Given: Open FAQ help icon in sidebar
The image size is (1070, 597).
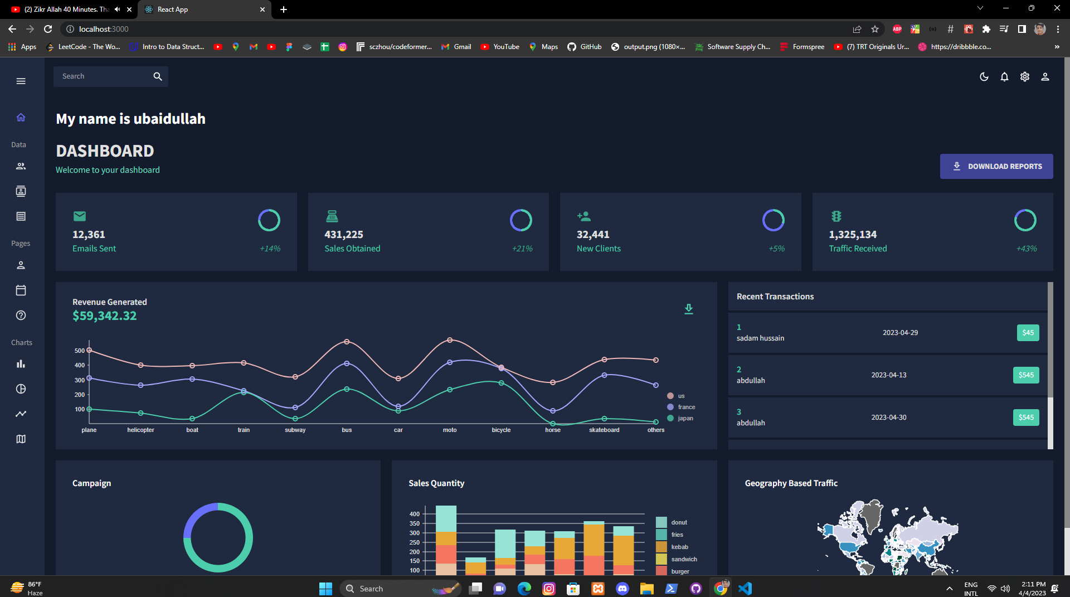Looking at the screenshot, I should pyautogui.click(x=21, y=316).
